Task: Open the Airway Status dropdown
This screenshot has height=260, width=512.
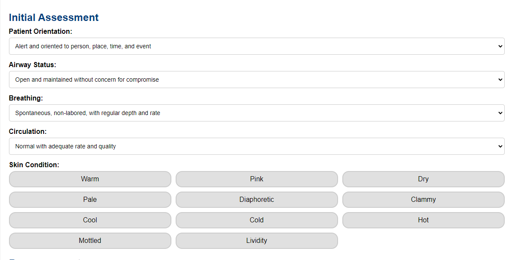Action: (x=256, y=79)
